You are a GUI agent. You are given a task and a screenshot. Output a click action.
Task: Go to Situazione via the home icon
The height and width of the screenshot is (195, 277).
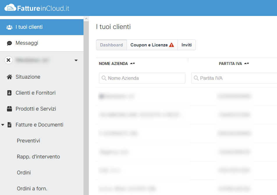click(x=28, y=77)
